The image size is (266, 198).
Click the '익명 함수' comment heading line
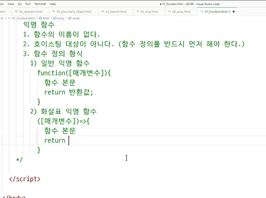pyautogui.click(x=39, y=25)
